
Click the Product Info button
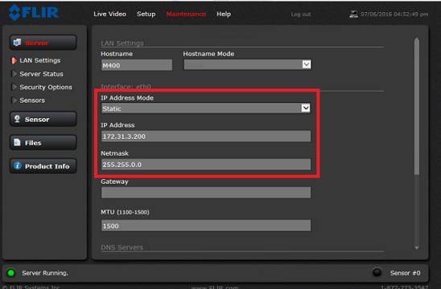(x=43, y=166)
